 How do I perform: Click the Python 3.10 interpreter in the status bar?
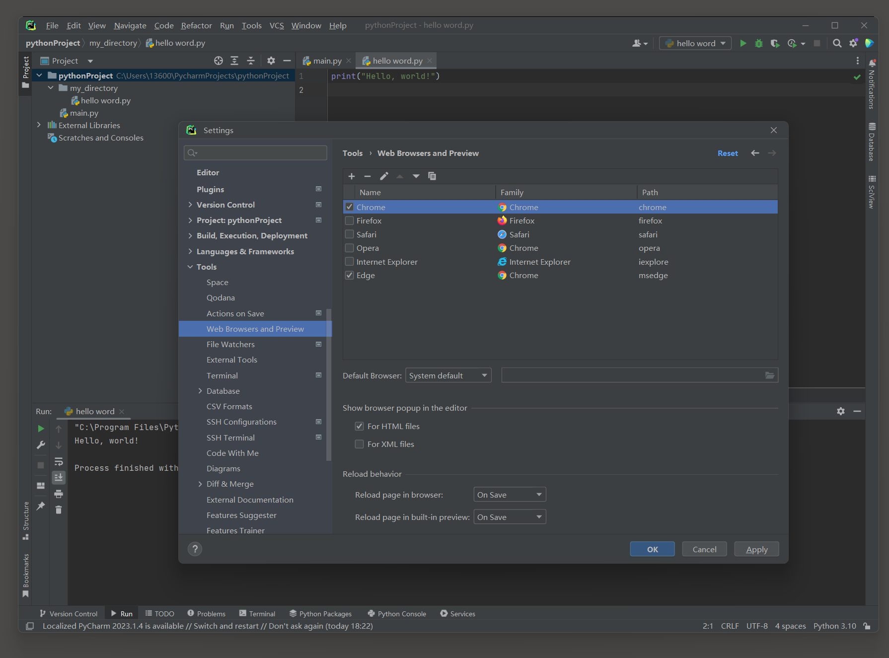[x=834, y=626]
